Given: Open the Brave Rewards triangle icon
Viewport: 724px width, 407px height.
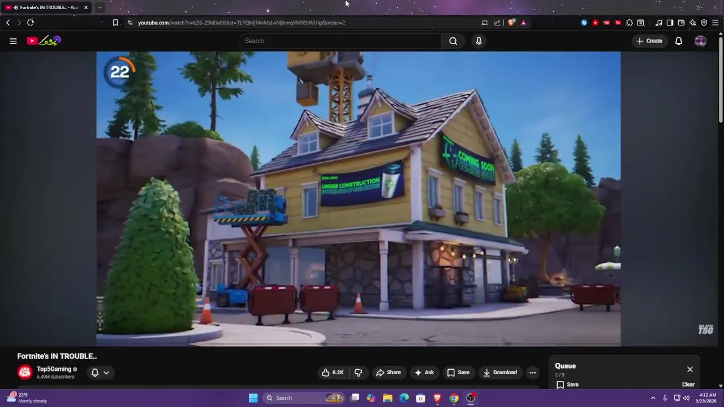Looking at the screenshot, I should [523, 23].
